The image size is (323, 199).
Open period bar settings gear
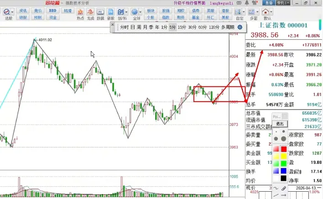[240, 27]
